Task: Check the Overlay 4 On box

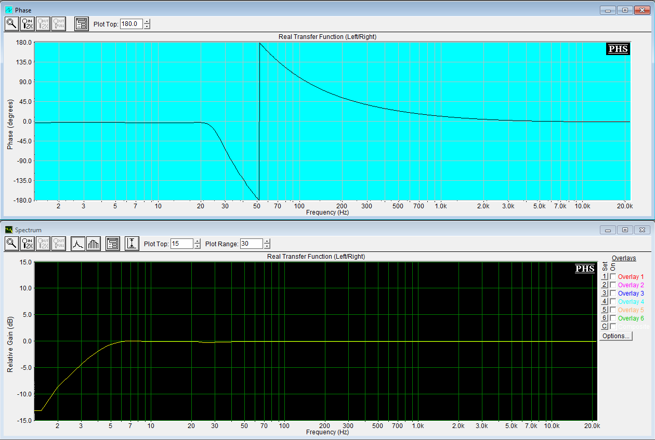Action: coord(613,302)
